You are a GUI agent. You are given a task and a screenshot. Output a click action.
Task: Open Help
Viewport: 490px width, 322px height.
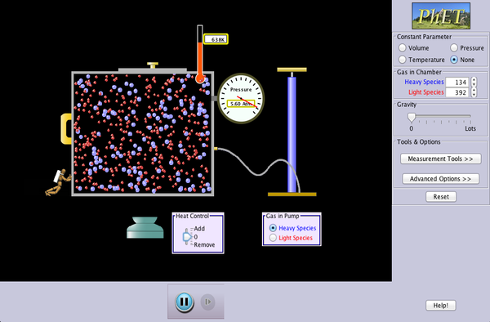(441, 306)
